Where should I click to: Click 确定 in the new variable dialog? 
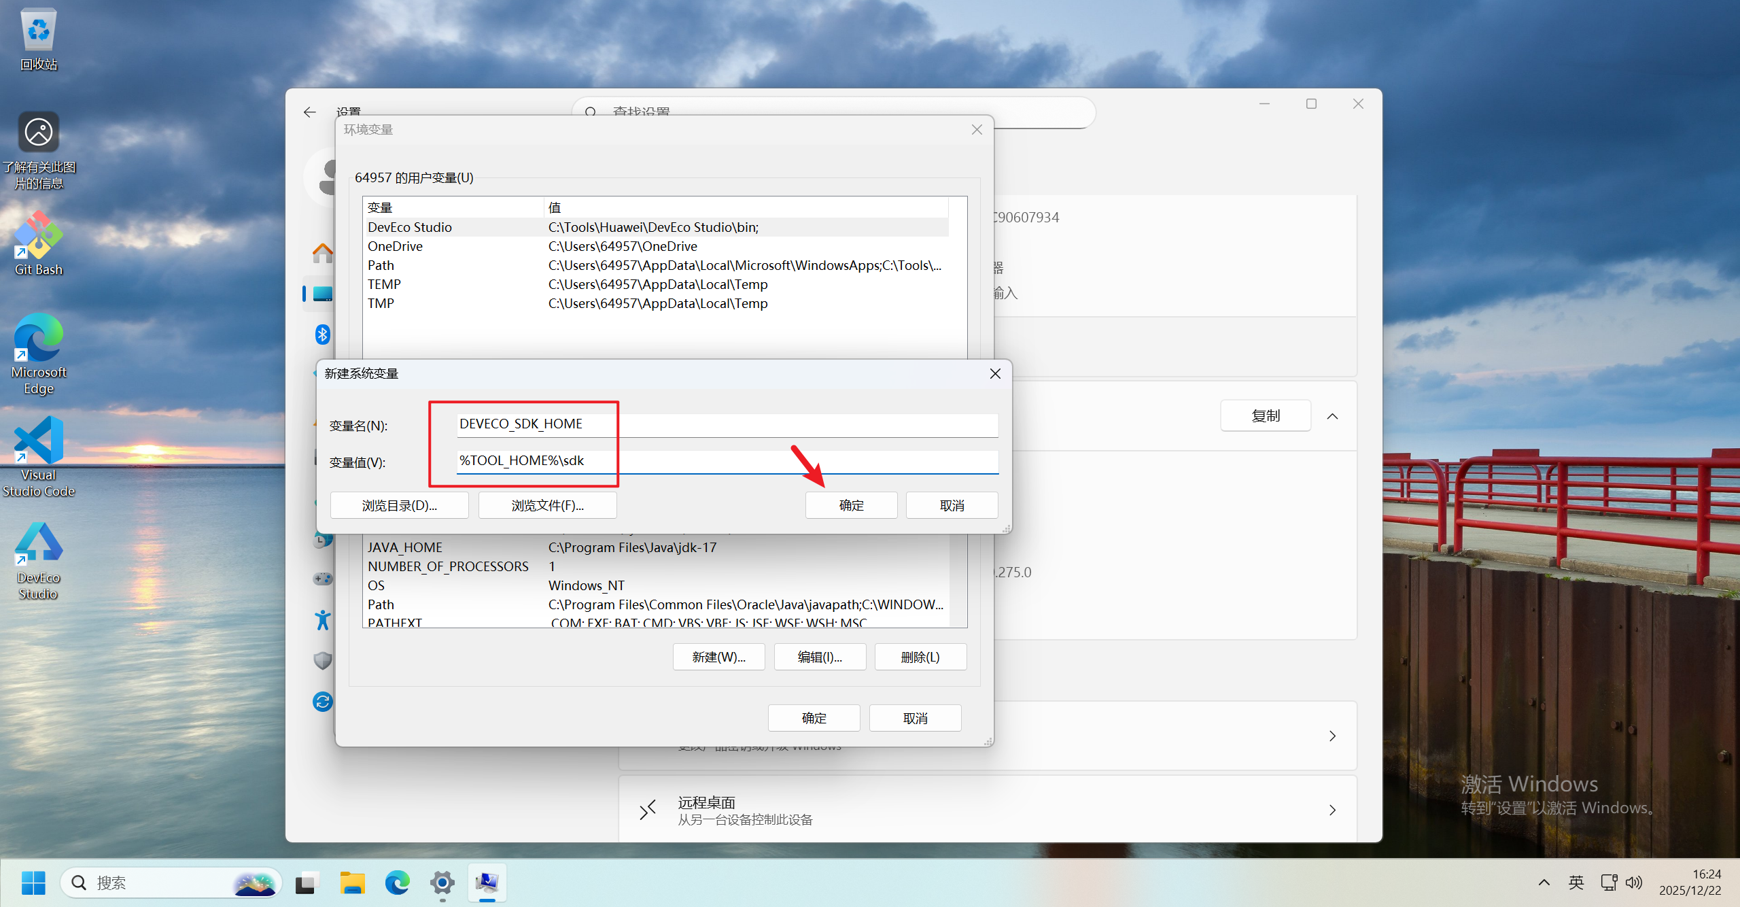[851, 505]
